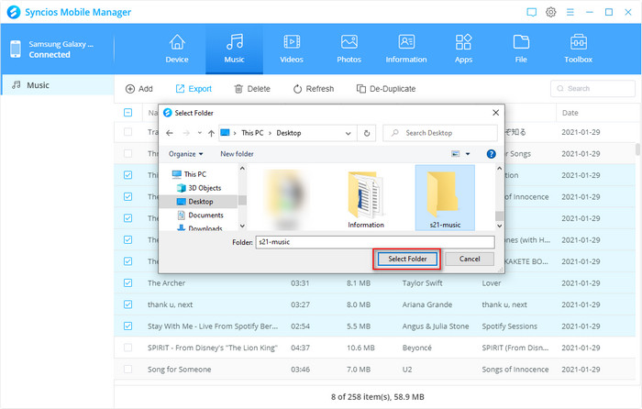Check the SPIRIT song checkbox
Image resolution: width=642 pixels, height=409 pixels.
127,348
